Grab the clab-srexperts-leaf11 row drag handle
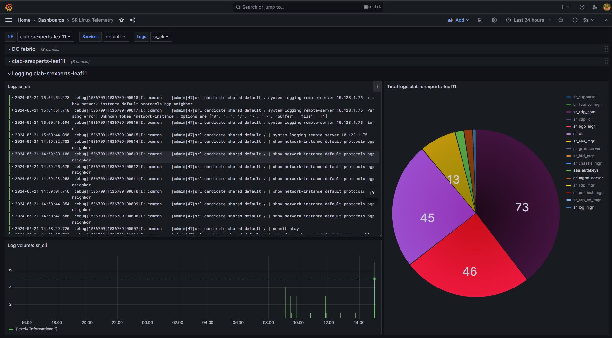612x338 pixels. [607, 61]
